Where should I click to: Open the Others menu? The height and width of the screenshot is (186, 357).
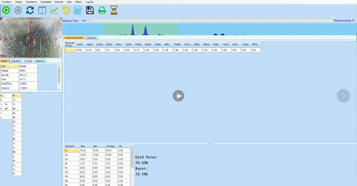point(79,2)
